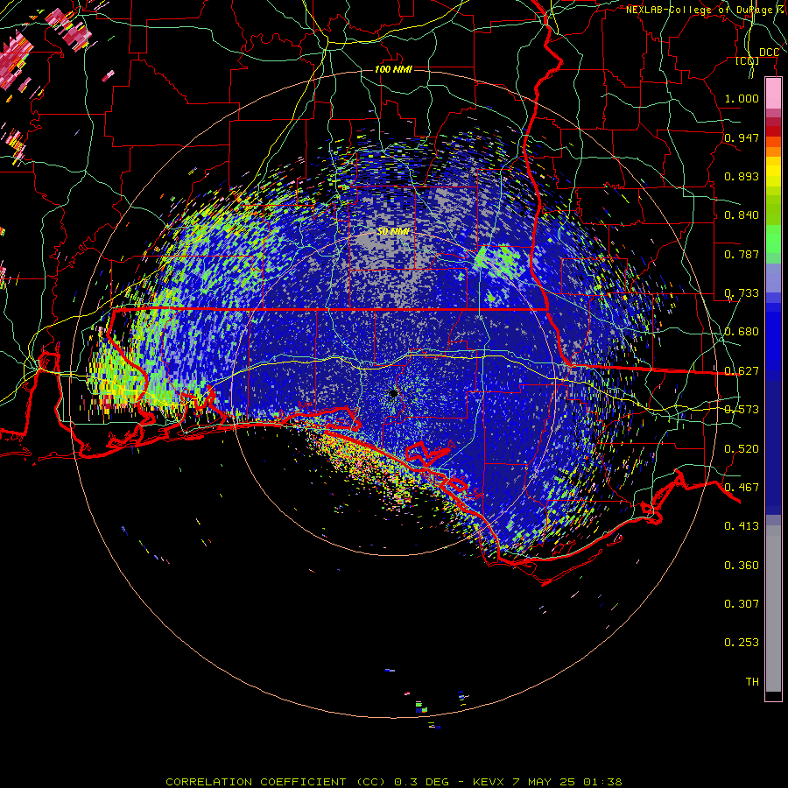Click the 100 NMI range ring label
The height and width of the screenshot is (788, 788).
[x=393, y=69]
